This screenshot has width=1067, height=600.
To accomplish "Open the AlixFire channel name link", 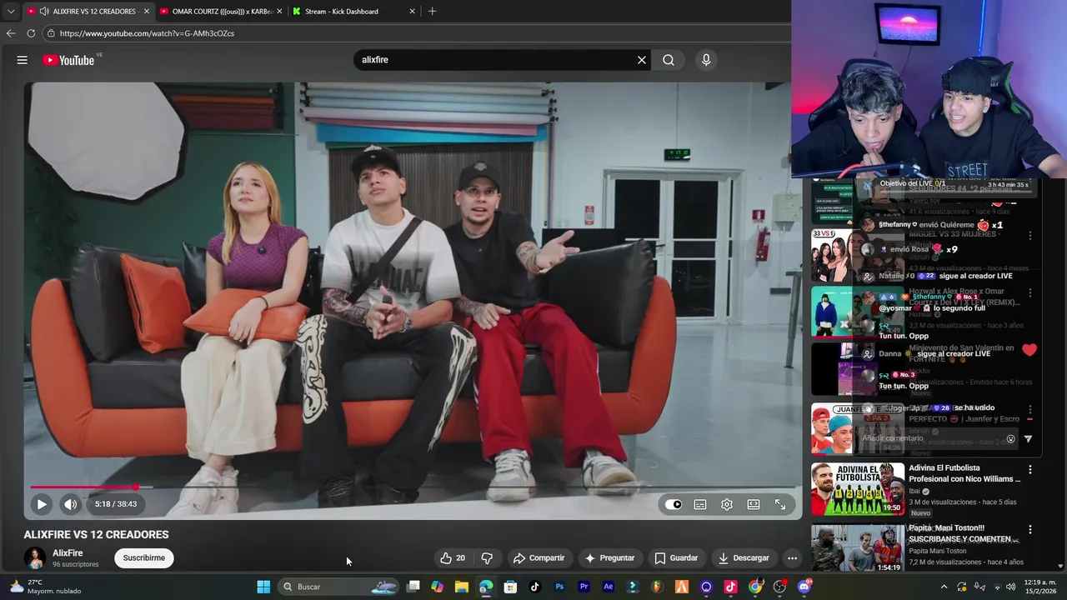I will coord(68,553).
